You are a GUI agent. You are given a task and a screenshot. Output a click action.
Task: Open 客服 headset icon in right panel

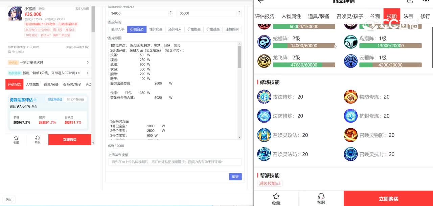pyautogui.click(x=321, y=199)
